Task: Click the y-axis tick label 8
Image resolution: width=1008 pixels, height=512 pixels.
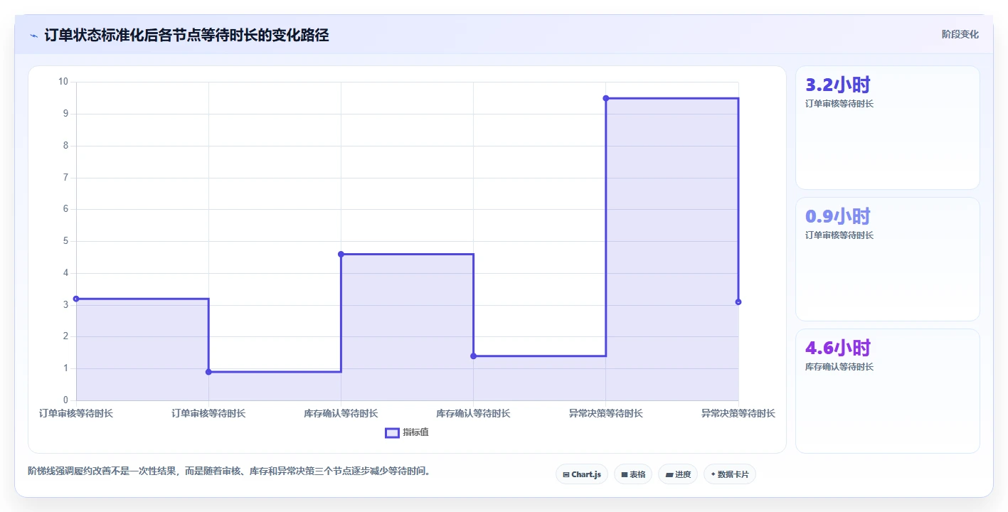Action: 65,146
